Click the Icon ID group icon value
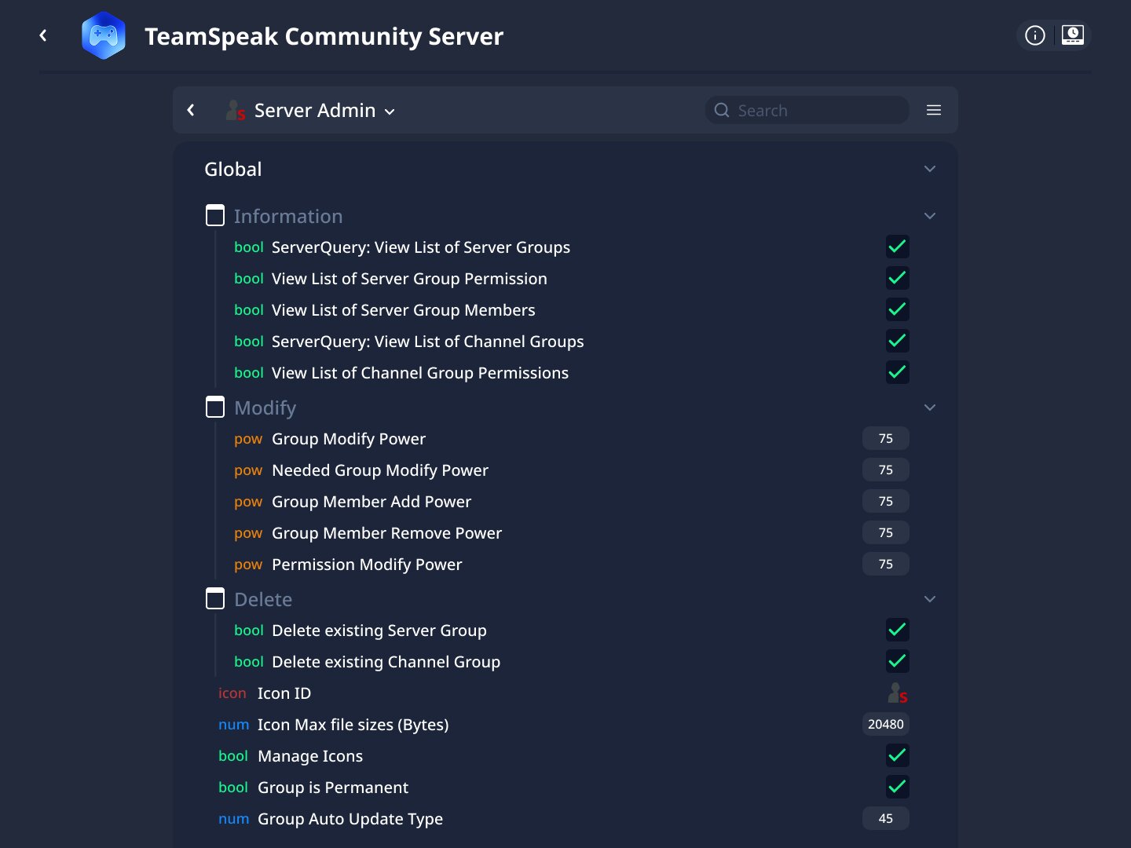This screenshot has height=848, width=1131. pyautogui.click(x=898, y=693)
